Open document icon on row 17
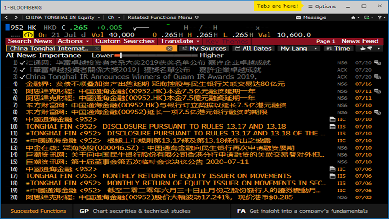The width and height of the screenshot is (389, 219). [x=332, y=176]
